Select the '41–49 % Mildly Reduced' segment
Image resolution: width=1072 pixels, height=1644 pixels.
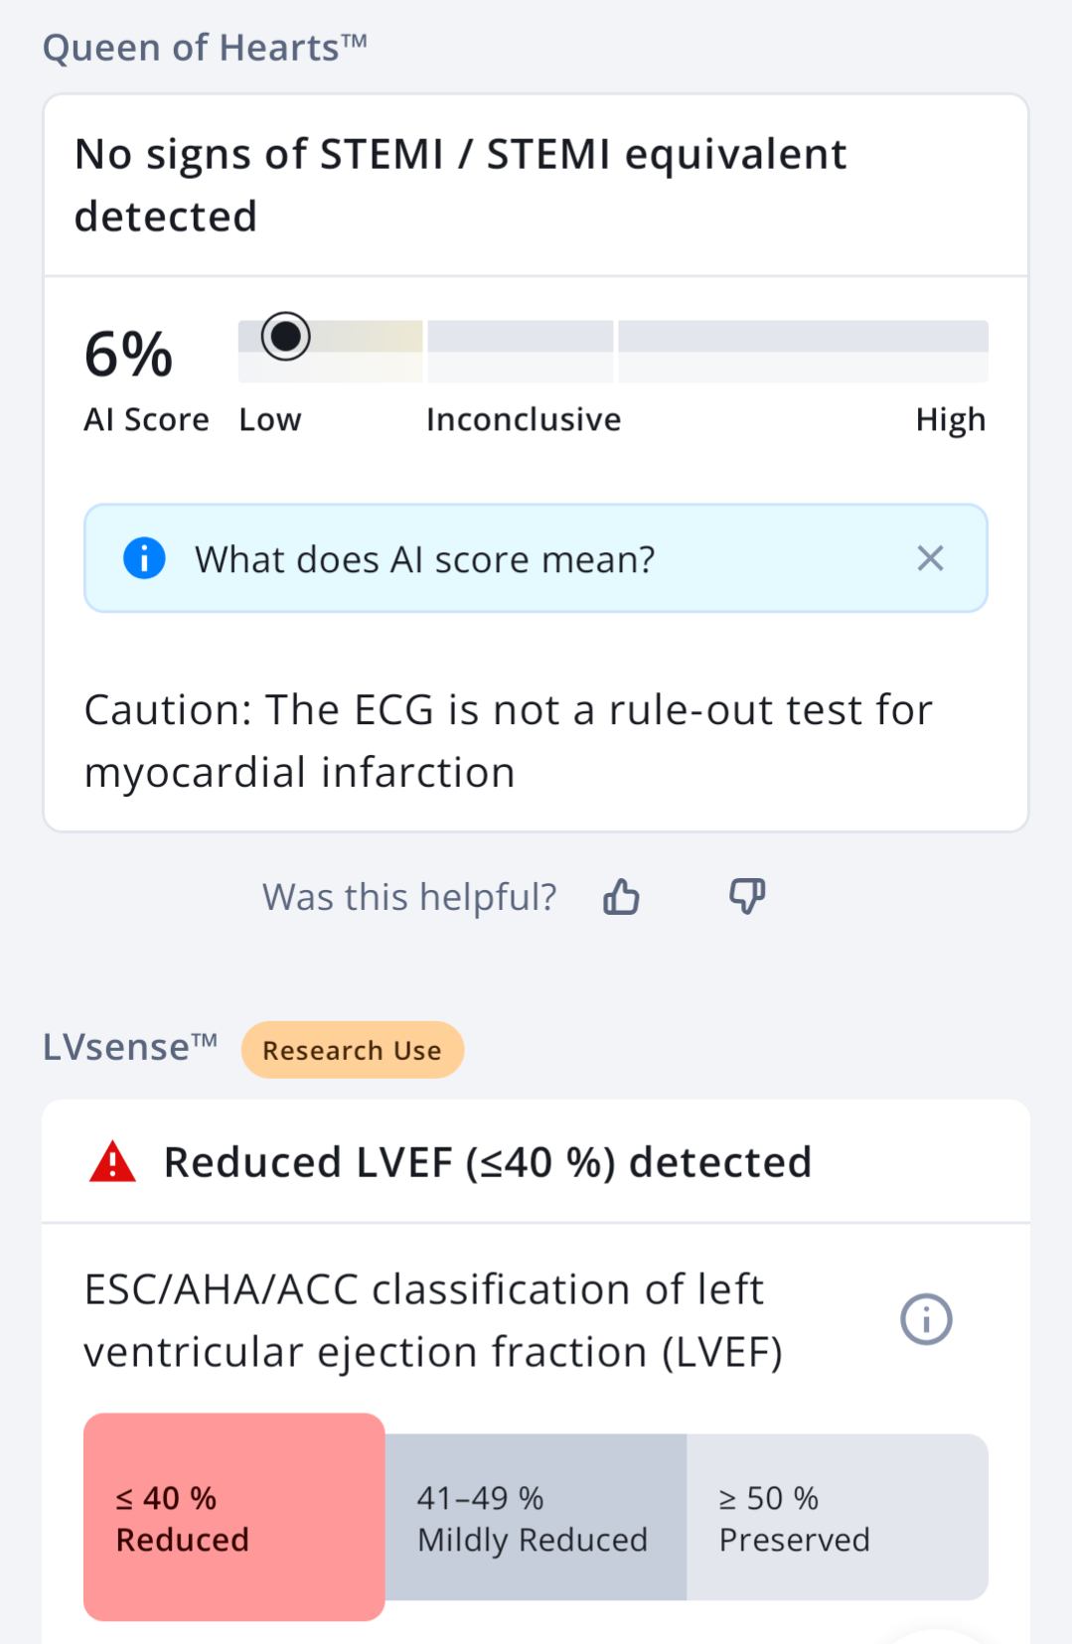(x=536, y=1517)
